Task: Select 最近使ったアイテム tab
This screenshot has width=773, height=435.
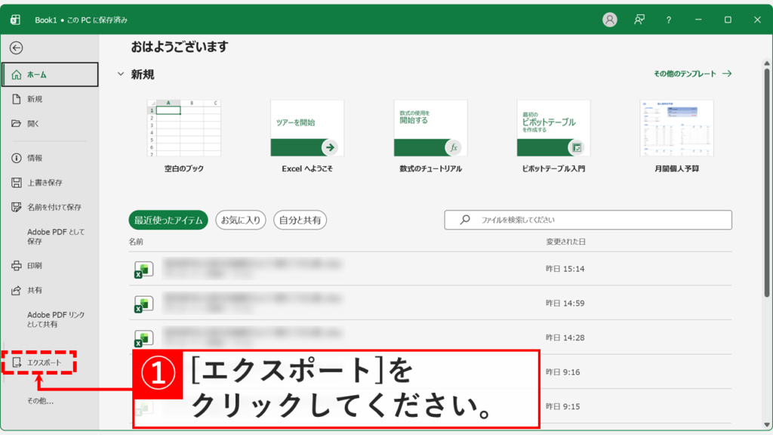Action: pos(168,220)
